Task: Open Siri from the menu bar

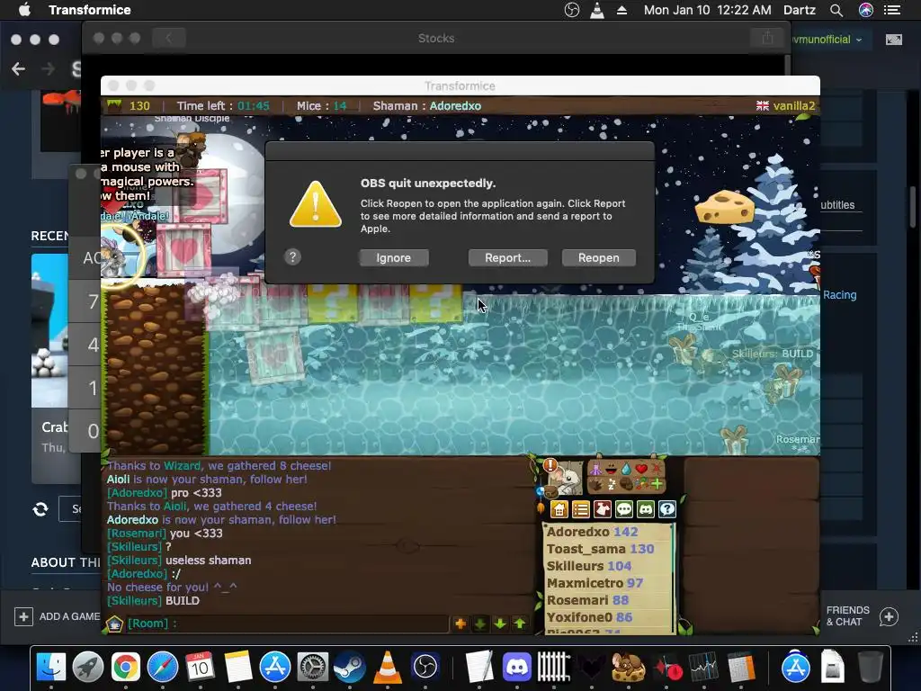Action: 866,10
